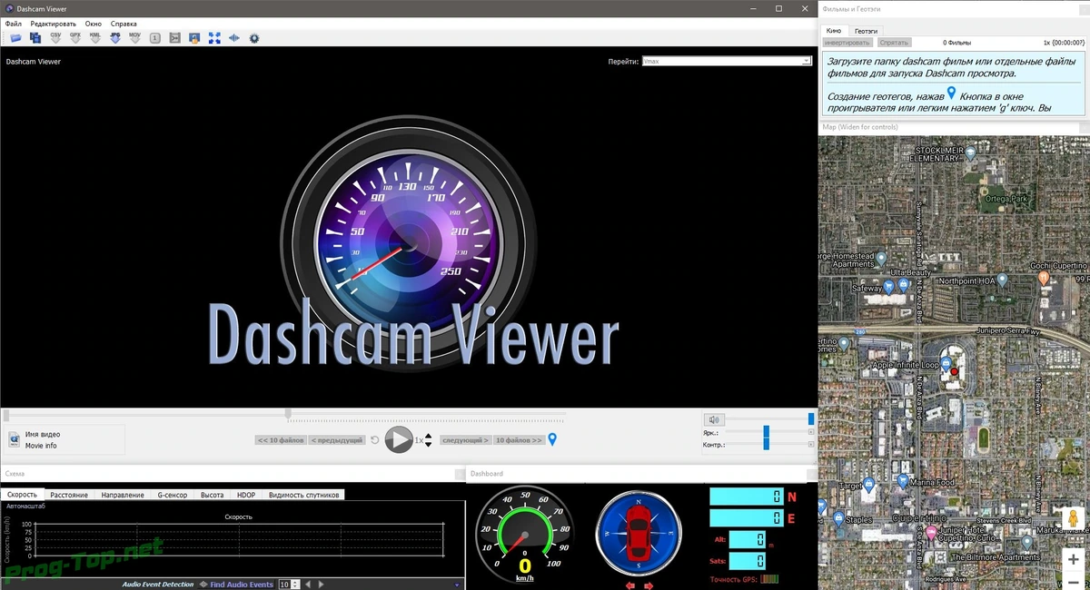
Task: Click the 'Автомасштаб' label in graph
Action: [x=25, y=506]
